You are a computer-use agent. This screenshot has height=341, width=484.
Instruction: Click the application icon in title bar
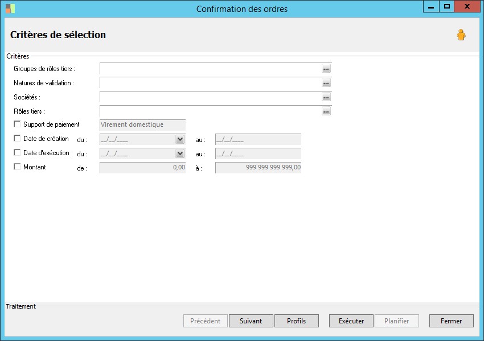click(10, 9)
